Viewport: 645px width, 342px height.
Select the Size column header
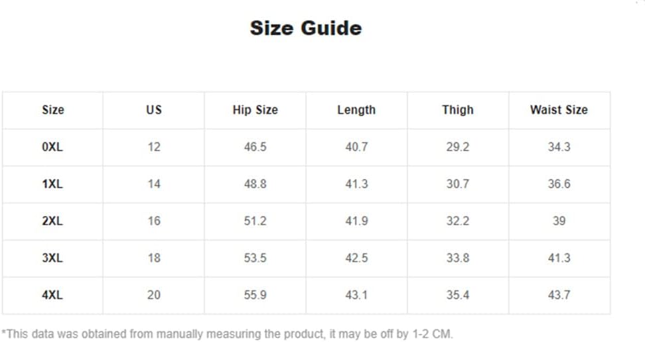pos(52,110)
